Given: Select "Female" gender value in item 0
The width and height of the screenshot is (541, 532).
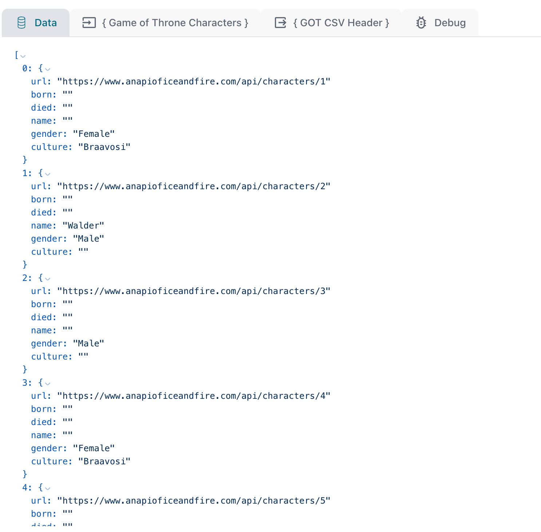Looking at the screenshot, I should coord(94,134).
